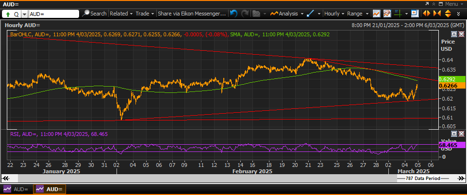Click the vertical scale orange arrows icon

click(x=448, y=14)
